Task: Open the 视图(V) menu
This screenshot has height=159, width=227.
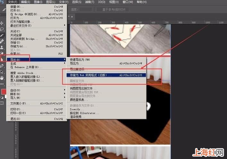Action: point(114,2)
